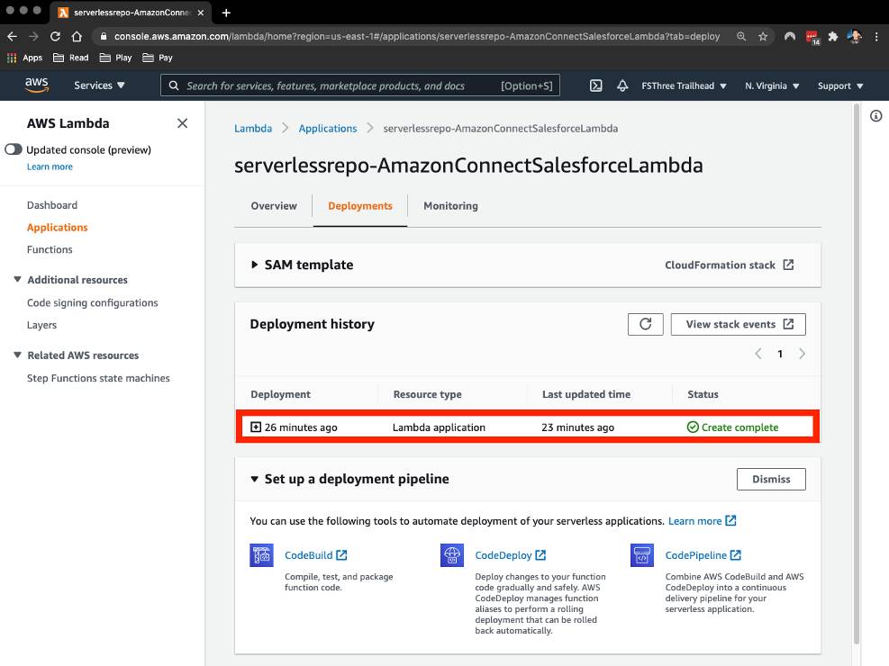Image resolution: width=889 pixels, height=666 pixels.
Task: Reload the page with browser refresh icon
Action: coord(55,36)
